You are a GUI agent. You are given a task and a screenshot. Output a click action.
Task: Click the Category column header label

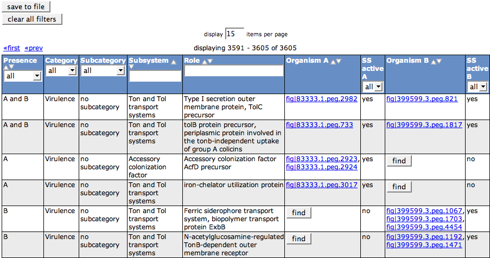(x=61, y=61)
